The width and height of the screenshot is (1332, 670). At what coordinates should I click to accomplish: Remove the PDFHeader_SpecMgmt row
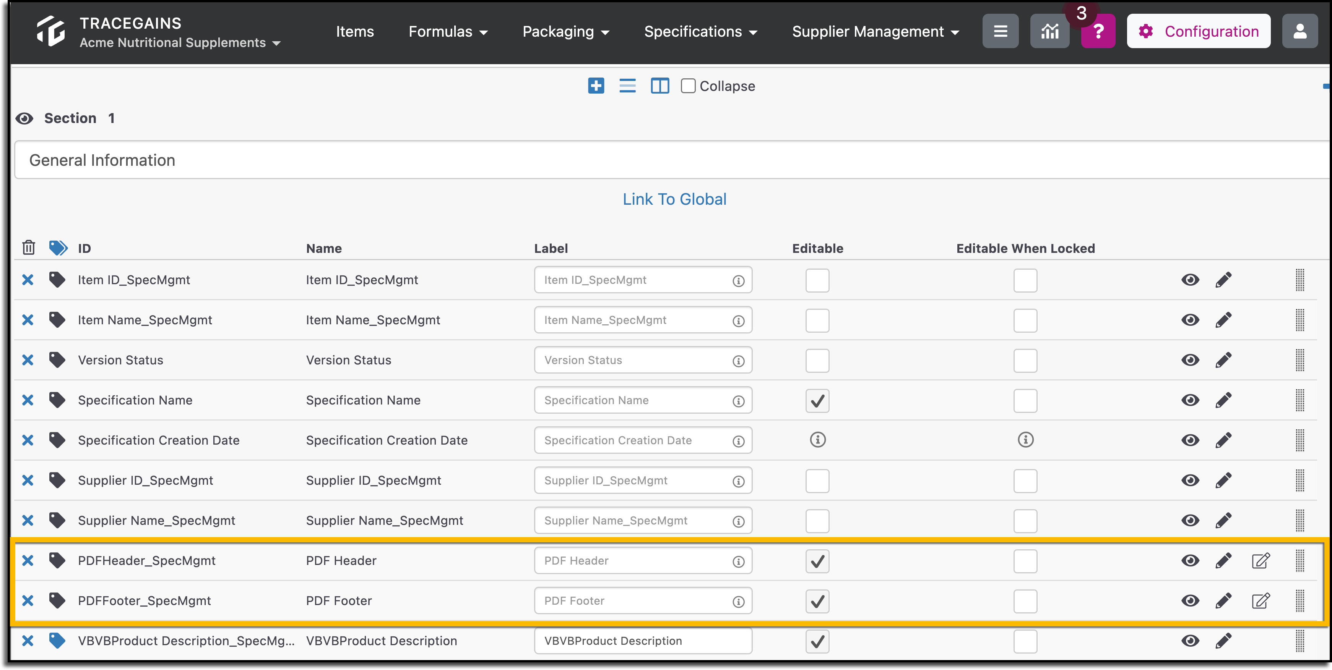pos(28,560)
